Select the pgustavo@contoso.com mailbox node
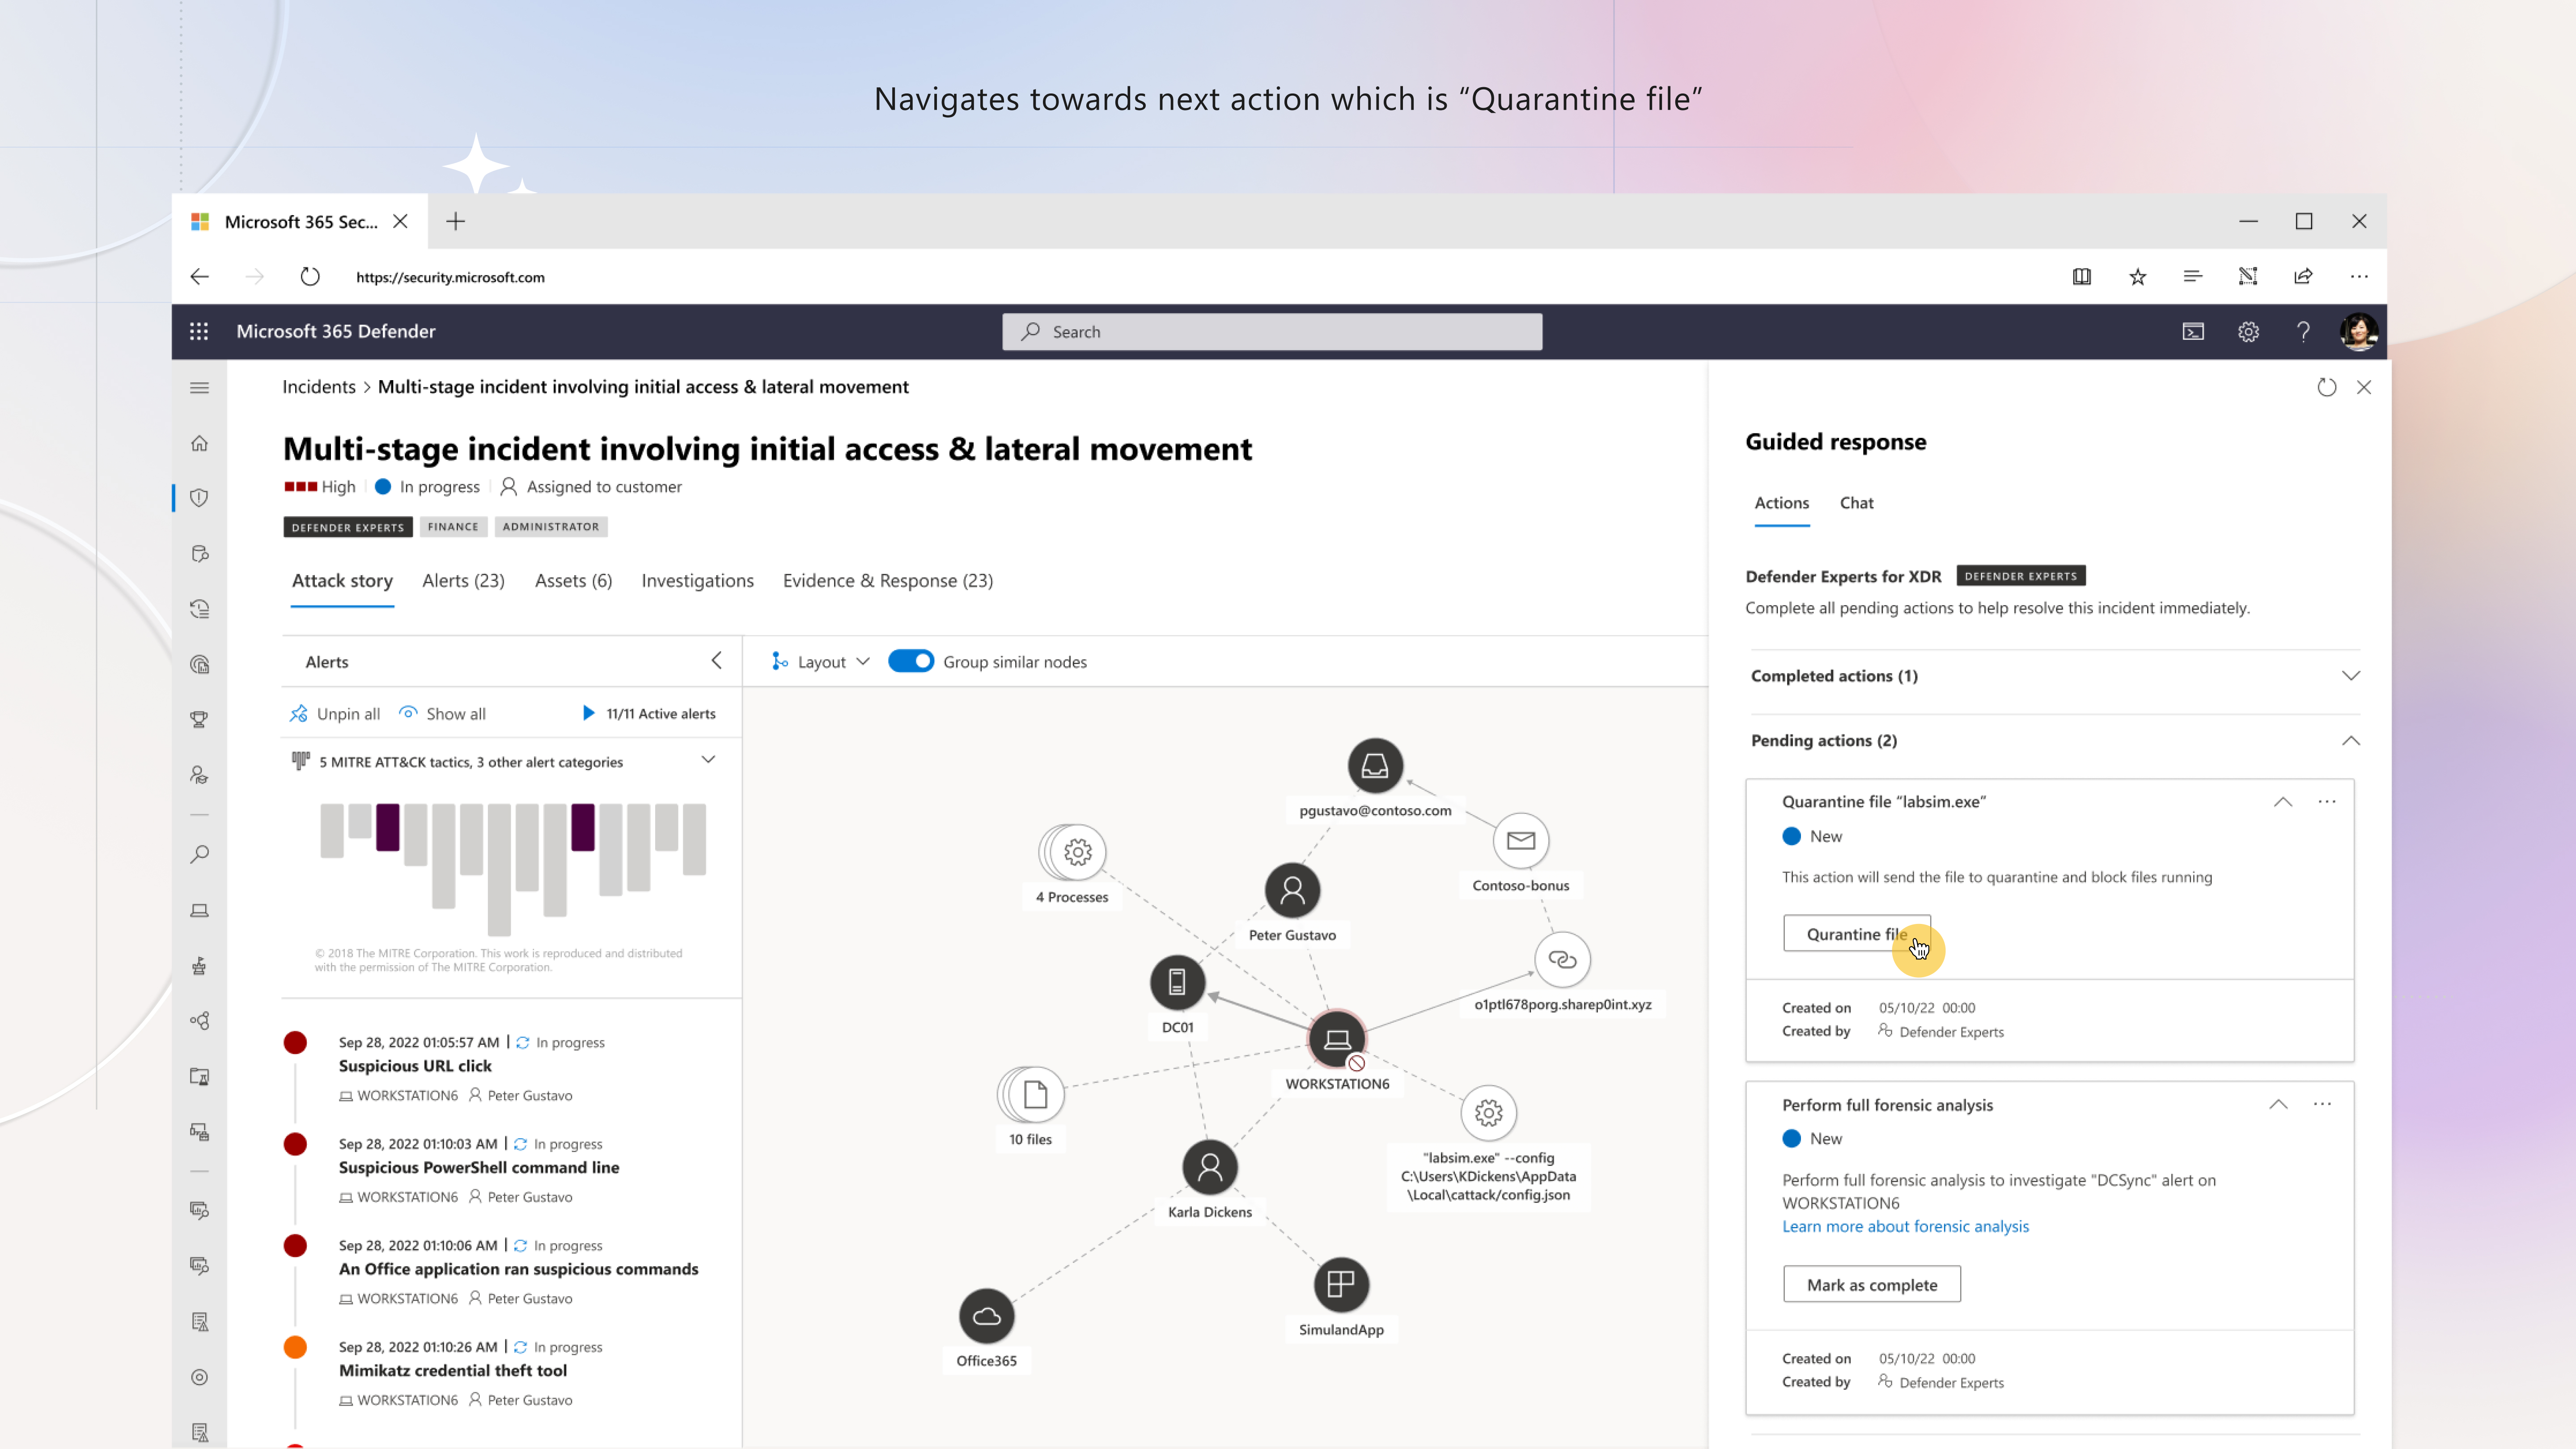Viewport: 2576px width, 1449px height. (1375, 766)
